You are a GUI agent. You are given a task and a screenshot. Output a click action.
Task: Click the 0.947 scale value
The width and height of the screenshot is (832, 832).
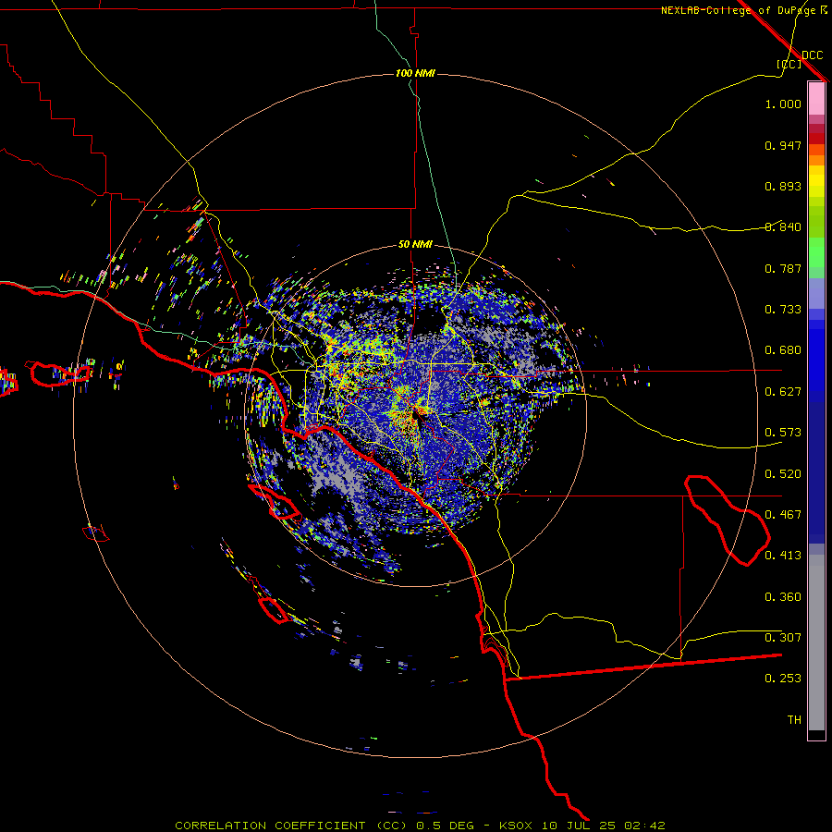[x=783, y=145]
